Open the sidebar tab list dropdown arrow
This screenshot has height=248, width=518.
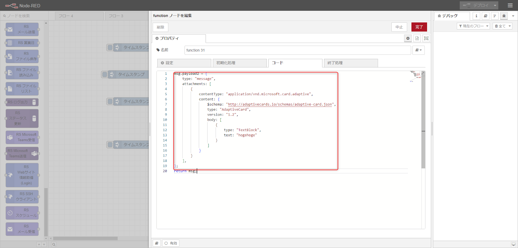(x=513, y=16)
